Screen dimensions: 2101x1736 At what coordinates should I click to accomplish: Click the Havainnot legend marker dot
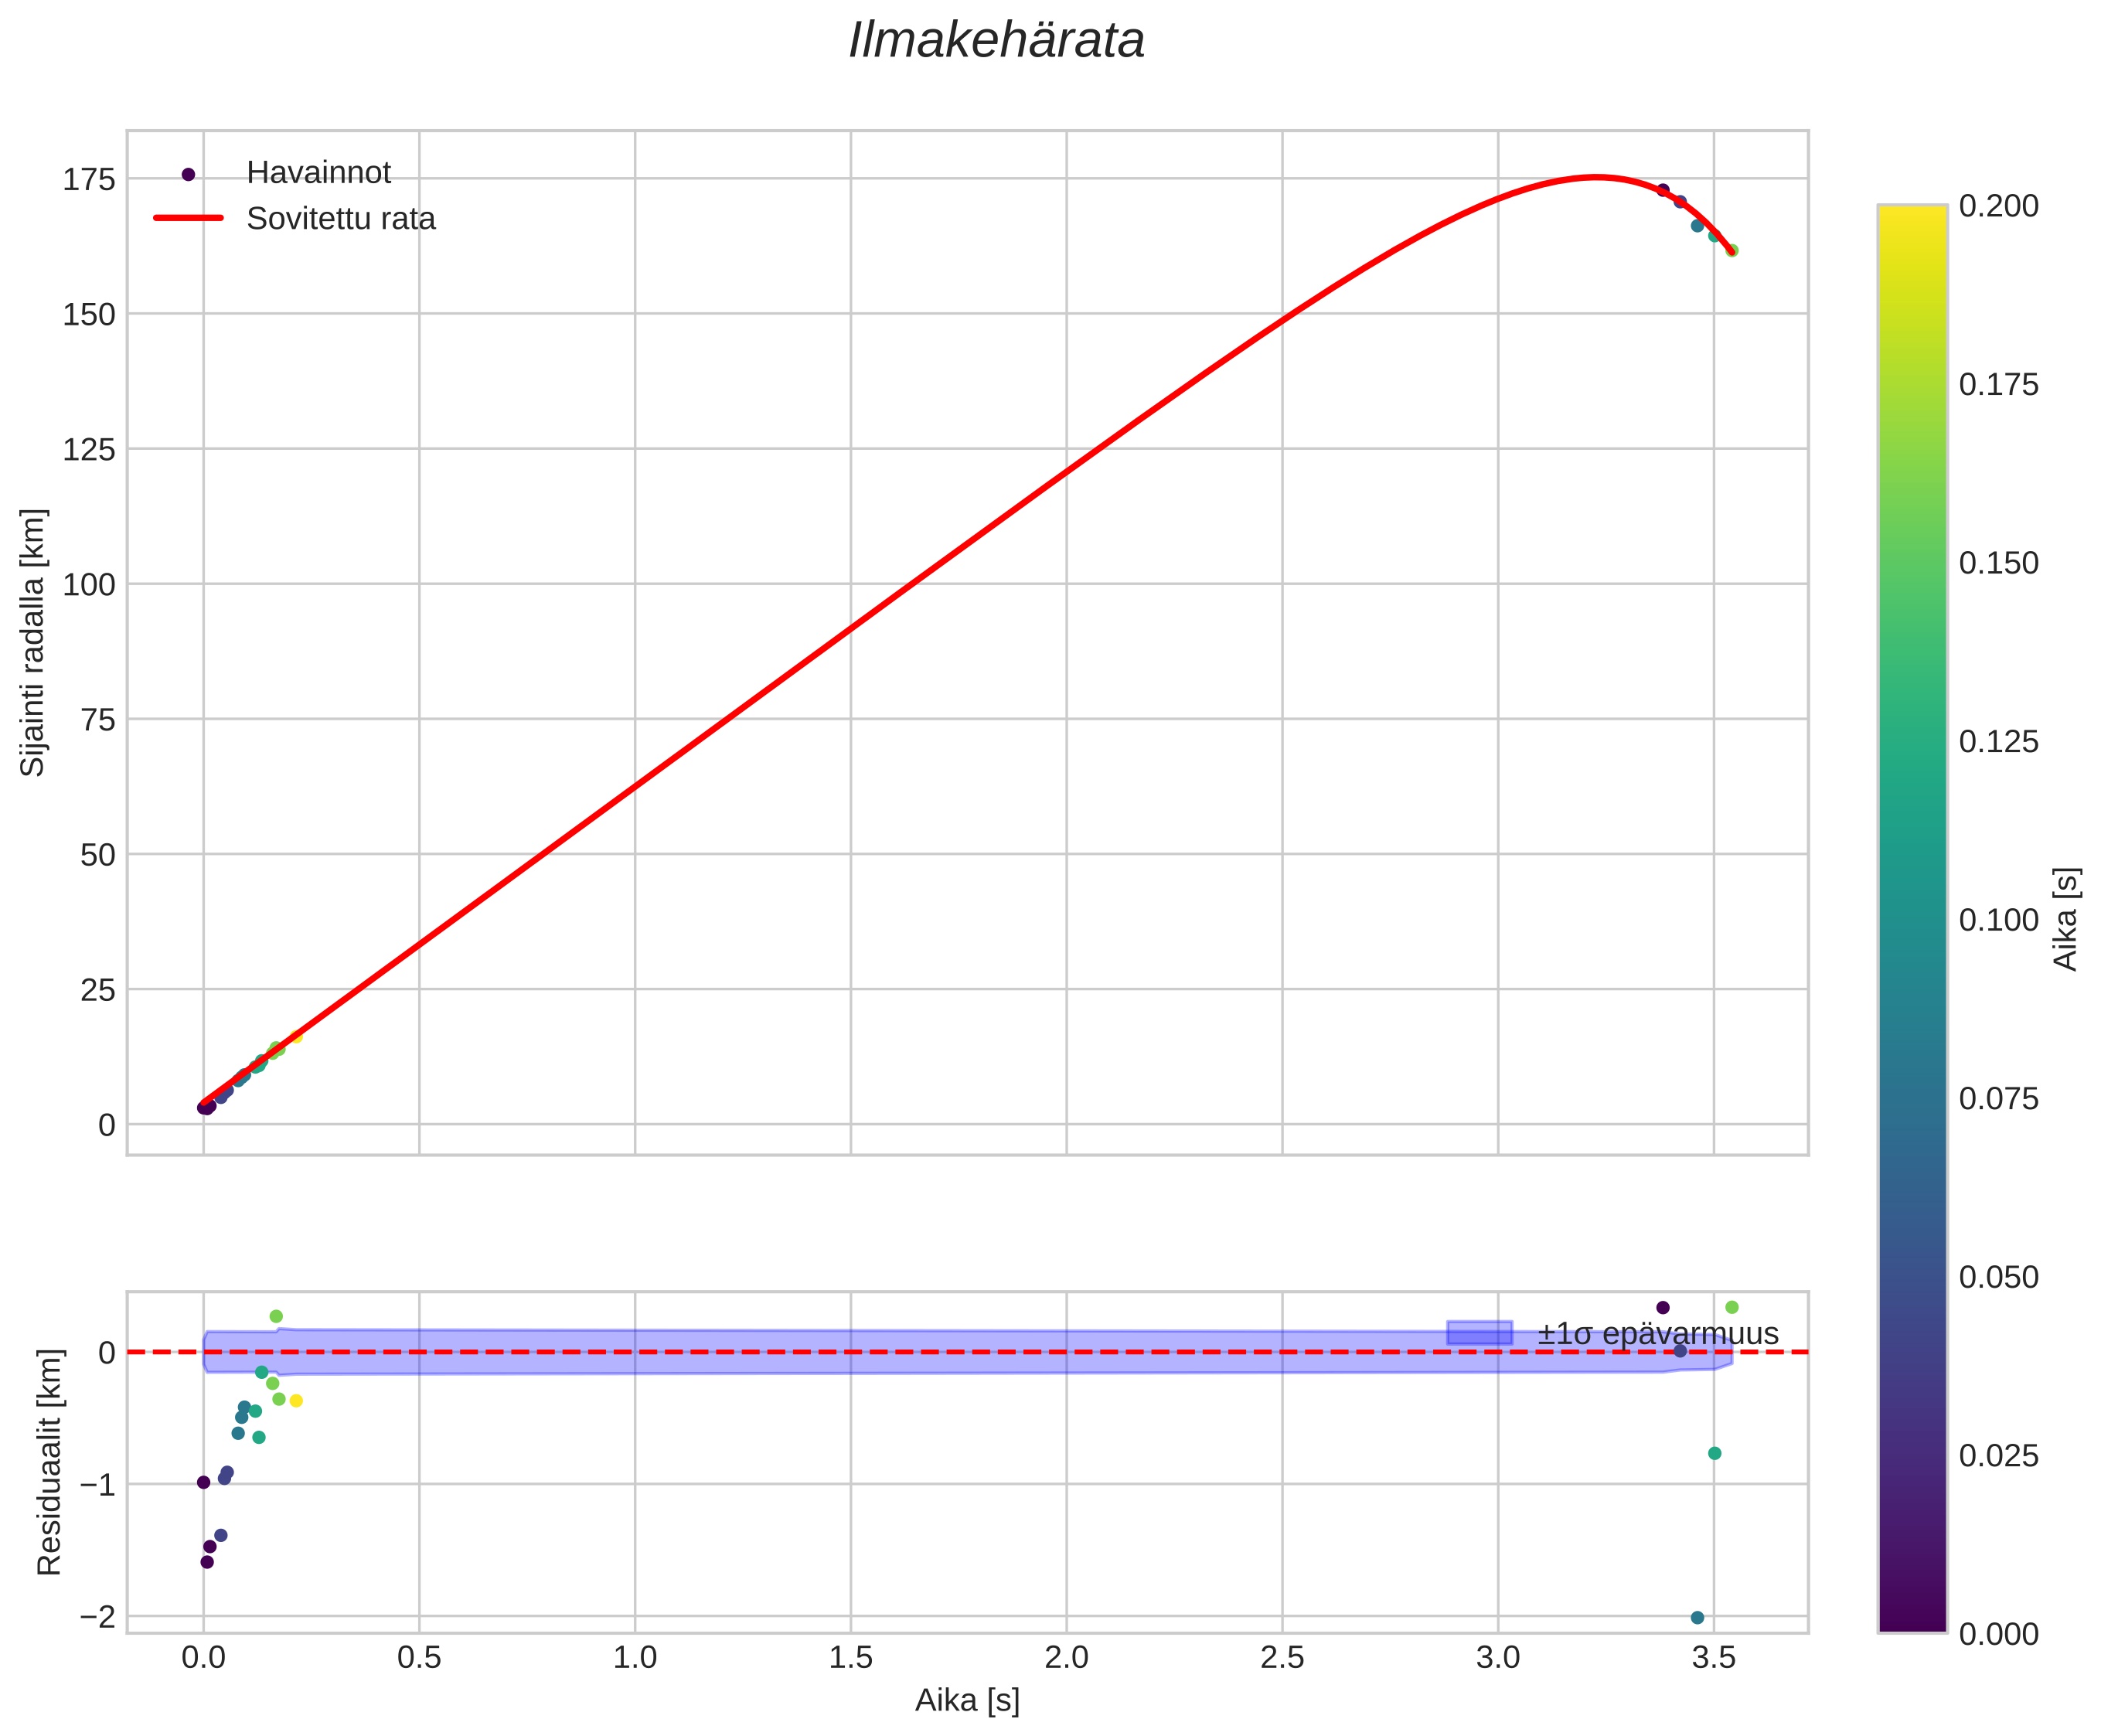188,174
